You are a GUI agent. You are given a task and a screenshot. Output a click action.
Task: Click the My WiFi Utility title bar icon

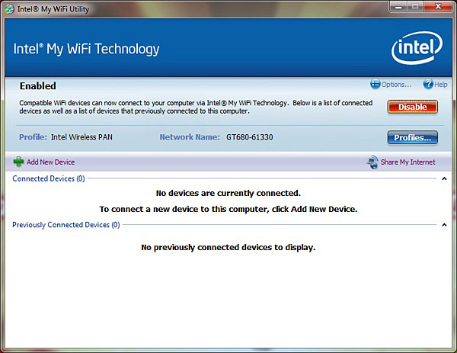[x=8, y=8]
